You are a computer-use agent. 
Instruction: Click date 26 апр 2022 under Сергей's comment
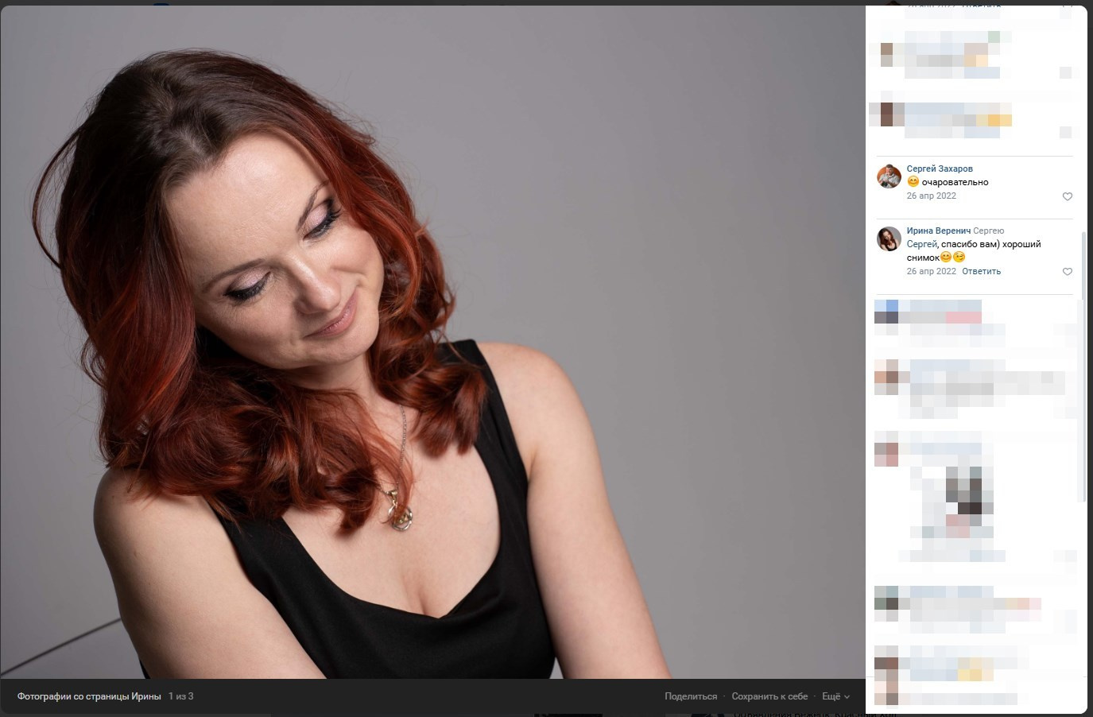coord(932,196)
